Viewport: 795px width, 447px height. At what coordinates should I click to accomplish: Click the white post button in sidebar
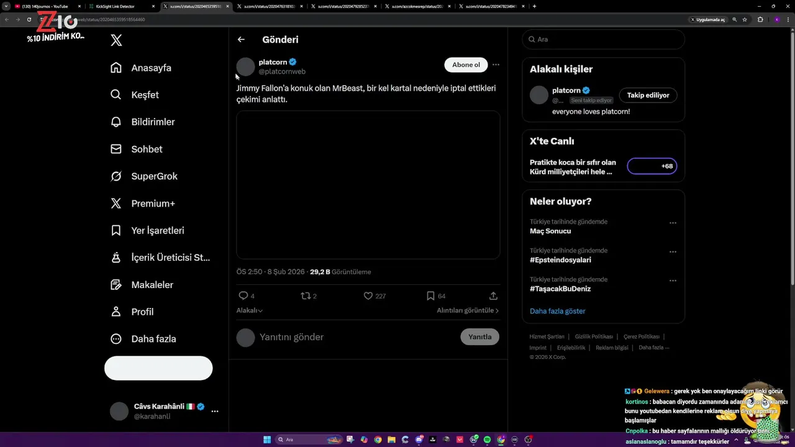[x=158, y=368]
